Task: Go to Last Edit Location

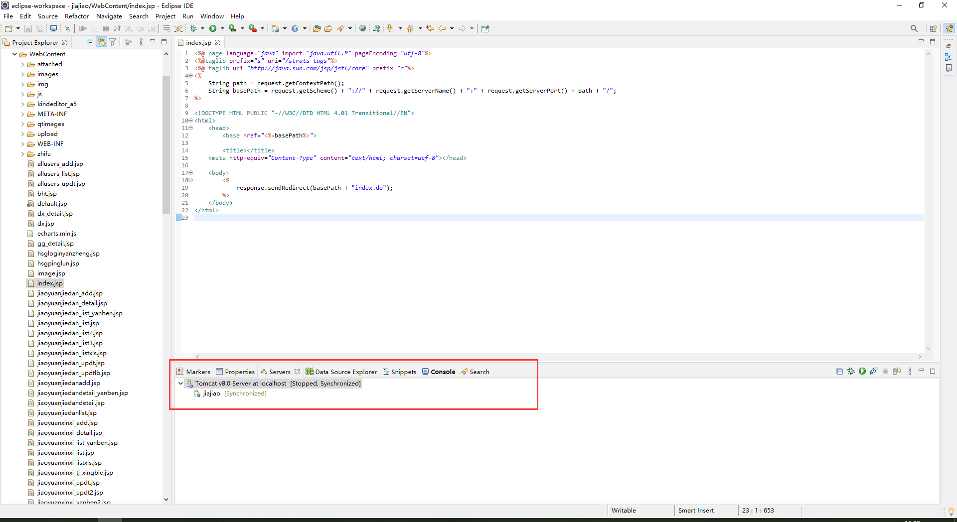Action: click(x=430, y=28)
